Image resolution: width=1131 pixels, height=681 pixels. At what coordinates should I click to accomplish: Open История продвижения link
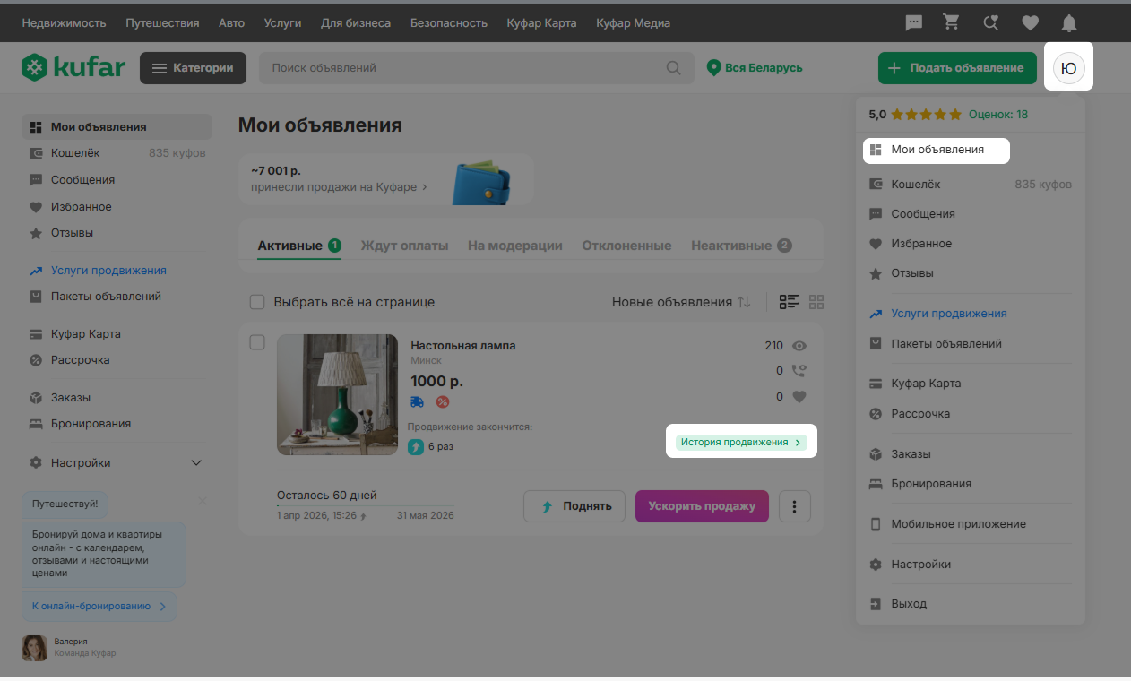coord(741,443)
